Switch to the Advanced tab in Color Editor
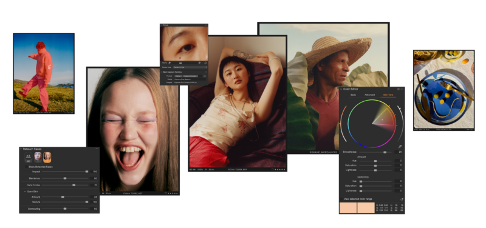 (369, 95)
